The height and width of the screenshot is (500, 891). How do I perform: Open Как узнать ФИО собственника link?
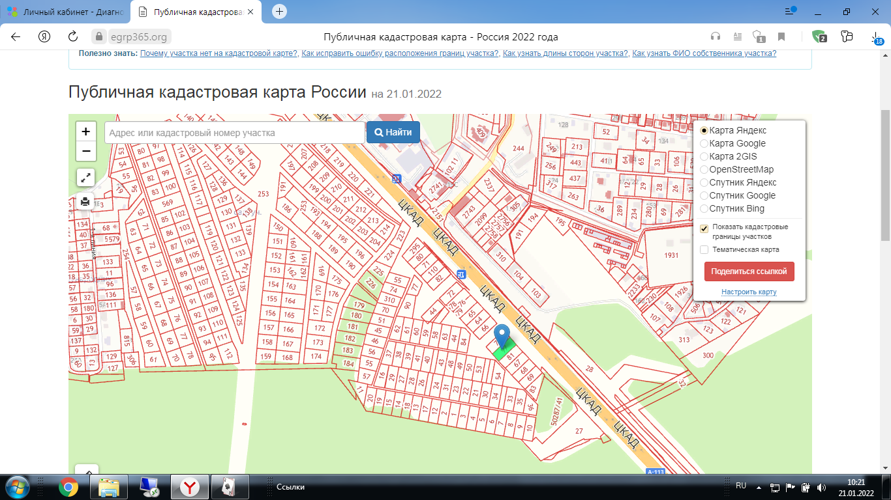coord(704,53)
